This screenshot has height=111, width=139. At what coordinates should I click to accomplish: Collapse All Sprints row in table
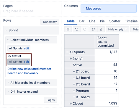(x=67, y=52)
